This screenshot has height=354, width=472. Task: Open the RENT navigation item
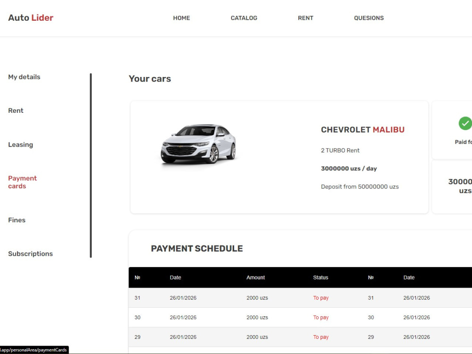(305, 18)
